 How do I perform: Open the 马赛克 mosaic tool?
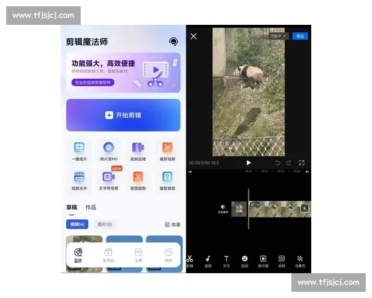pos(300,261)
